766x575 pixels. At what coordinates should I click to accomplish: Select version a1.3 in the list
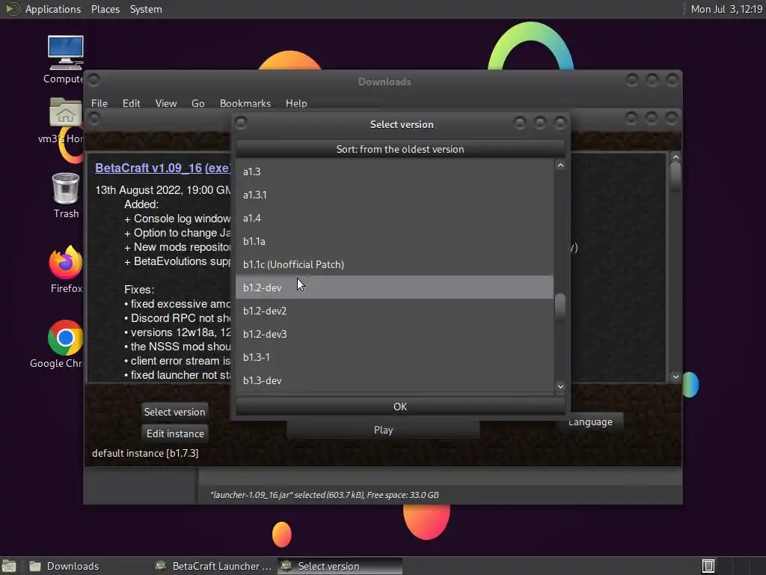394,171
